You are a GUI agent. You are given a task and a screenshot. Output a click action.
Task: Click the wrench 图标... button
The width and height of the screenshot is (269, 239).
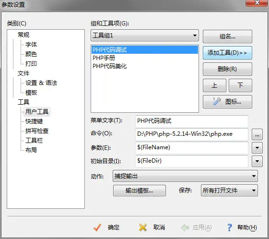(227, 102)
